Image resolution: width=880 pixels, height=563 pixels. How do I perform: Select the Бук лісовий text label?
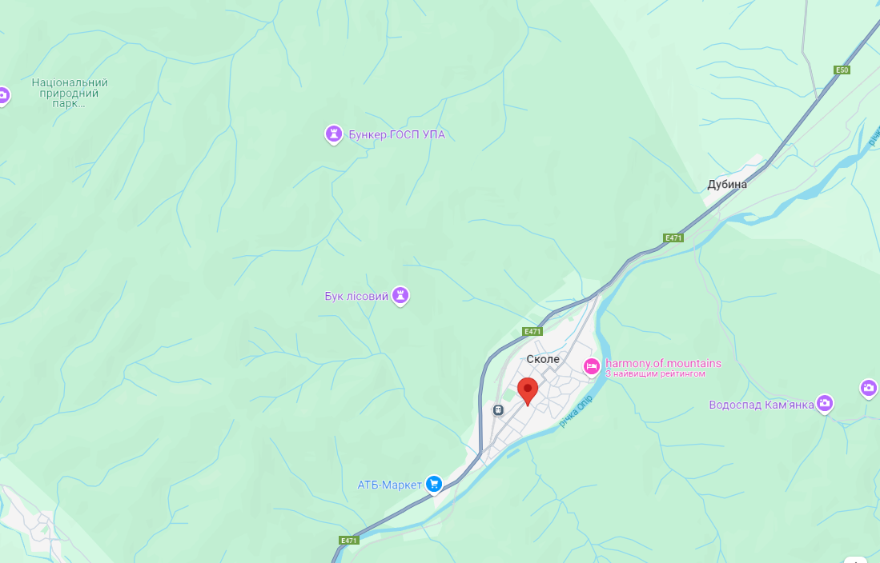click(356, 296)
